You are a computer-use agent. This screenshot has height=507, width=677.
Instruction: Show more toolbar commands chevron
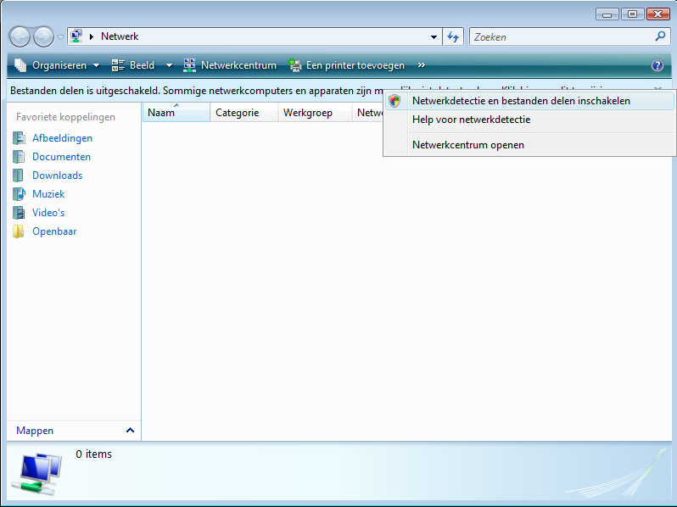(422, 65)
